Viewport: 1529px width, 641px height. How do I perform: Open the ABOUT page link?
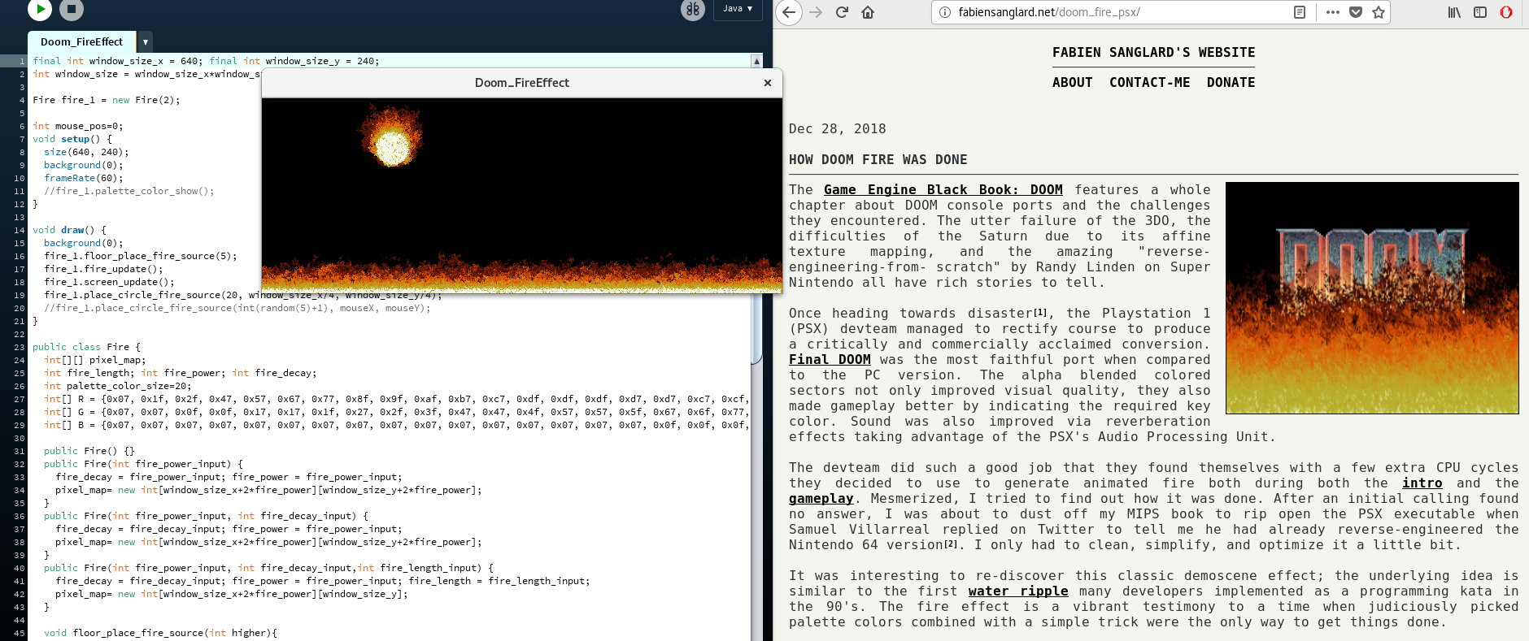pos(1072,83)
